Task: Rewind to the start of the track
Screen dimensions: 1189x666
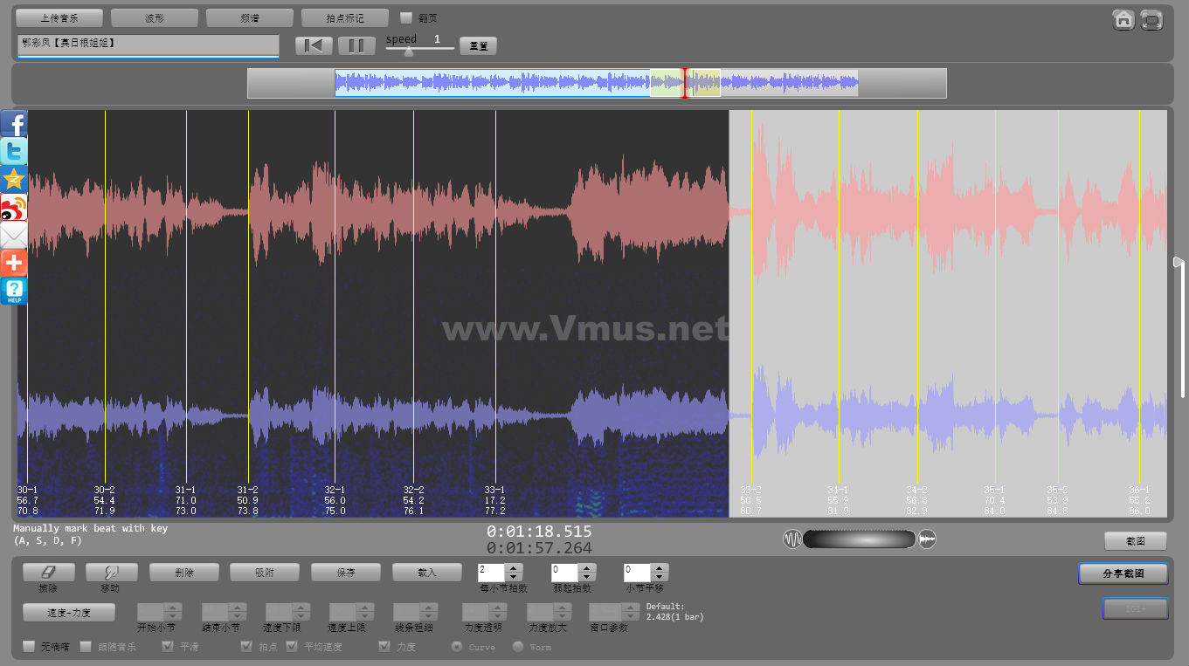Action: click(313, 46)
